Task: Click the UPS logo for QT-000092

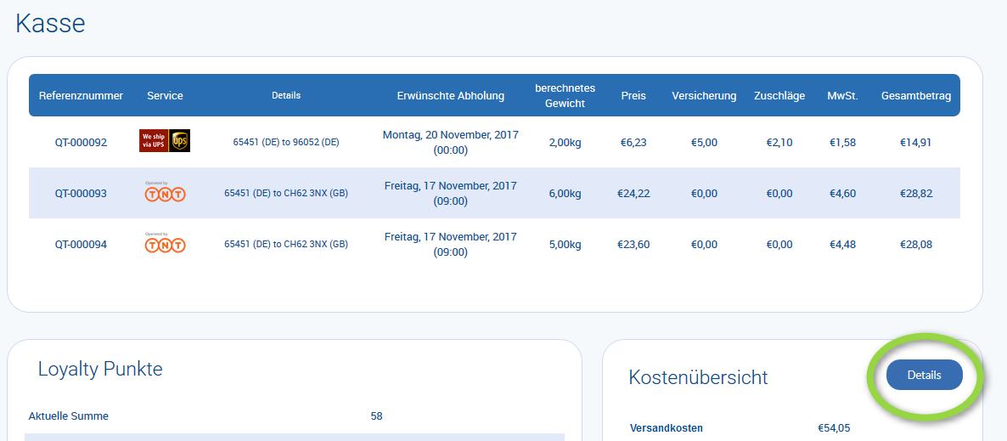Action: [165, 141]
